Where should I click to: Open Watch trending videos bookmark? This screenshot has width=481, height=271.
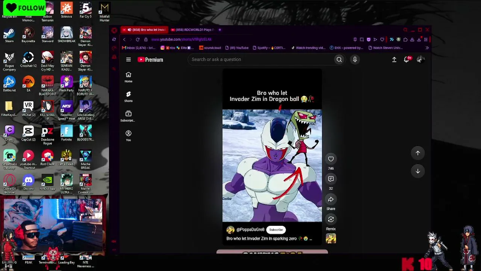[x=308, y=48]
